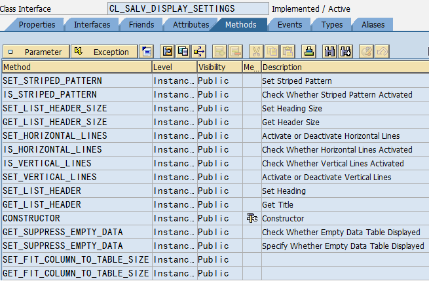Click the 'Set Striped Pattern' description cell
This screenshot has width=429, height=281.
click(345, 81)
